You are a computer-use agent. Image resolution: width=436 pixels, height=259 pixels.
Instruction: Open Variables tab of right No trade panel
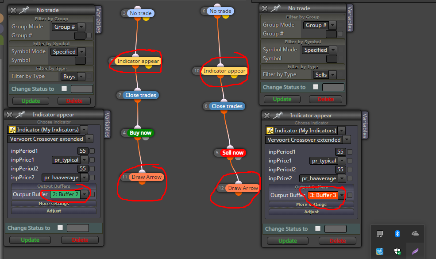pyautogui.click(x=350, y=18)
